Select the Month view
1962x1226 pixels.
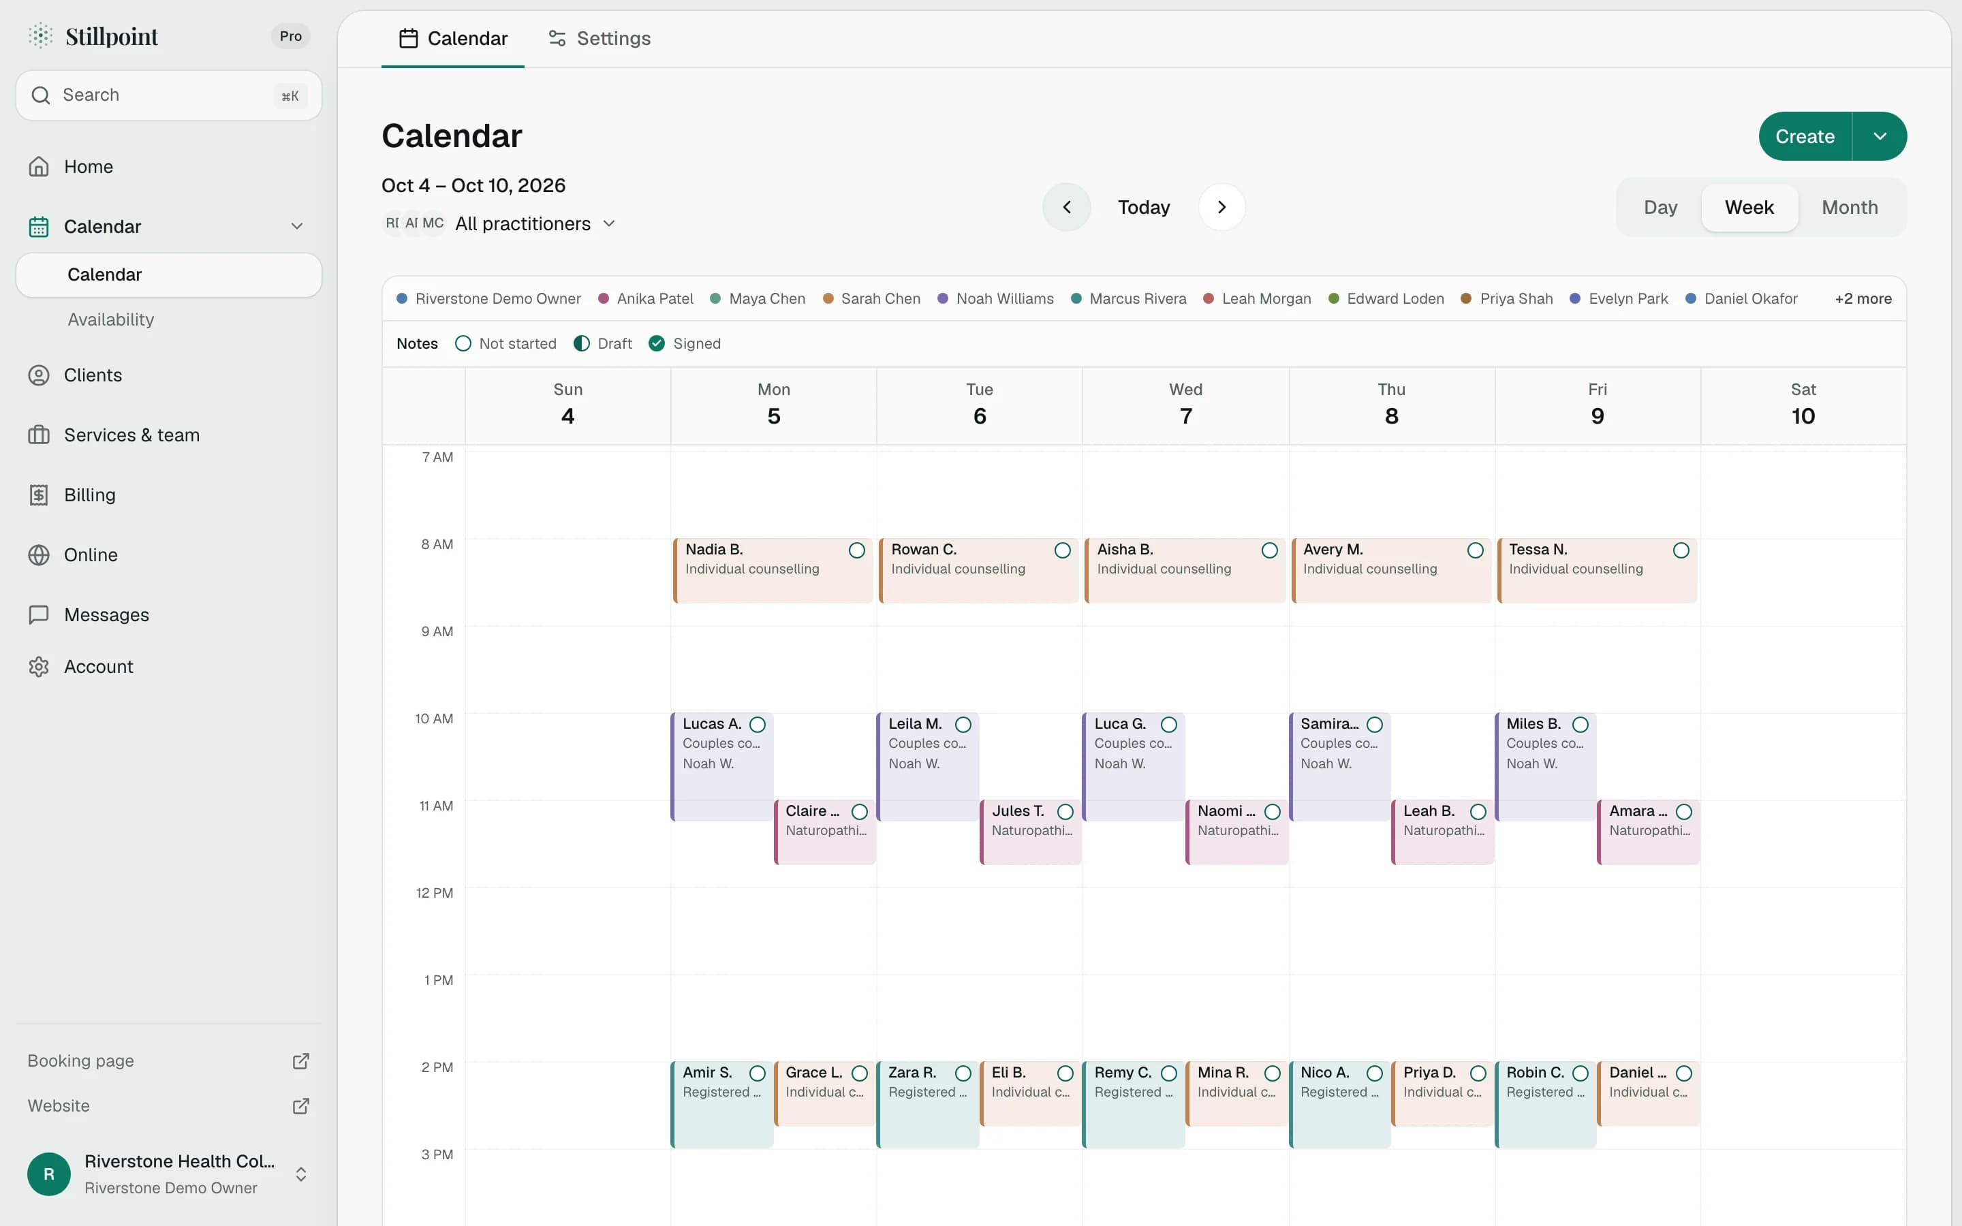(1850, 207)
